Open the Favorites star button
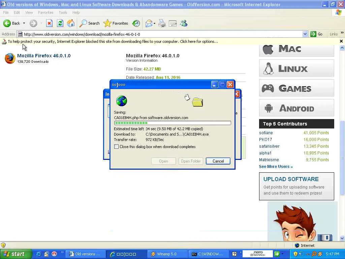 tap(116, 23)
